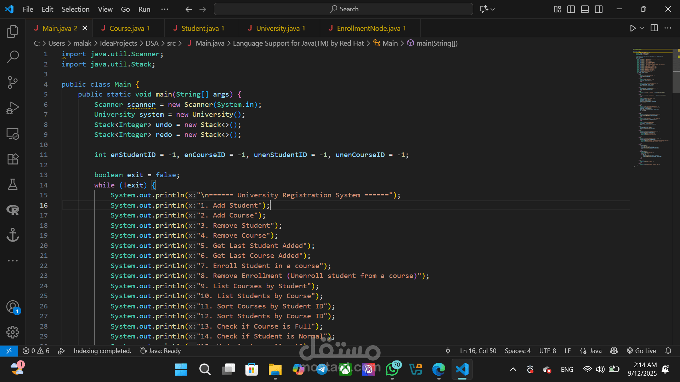Expand the run options dropdown arrow
The width and height of the screenshot is (680, 382).
coord(642,28)
